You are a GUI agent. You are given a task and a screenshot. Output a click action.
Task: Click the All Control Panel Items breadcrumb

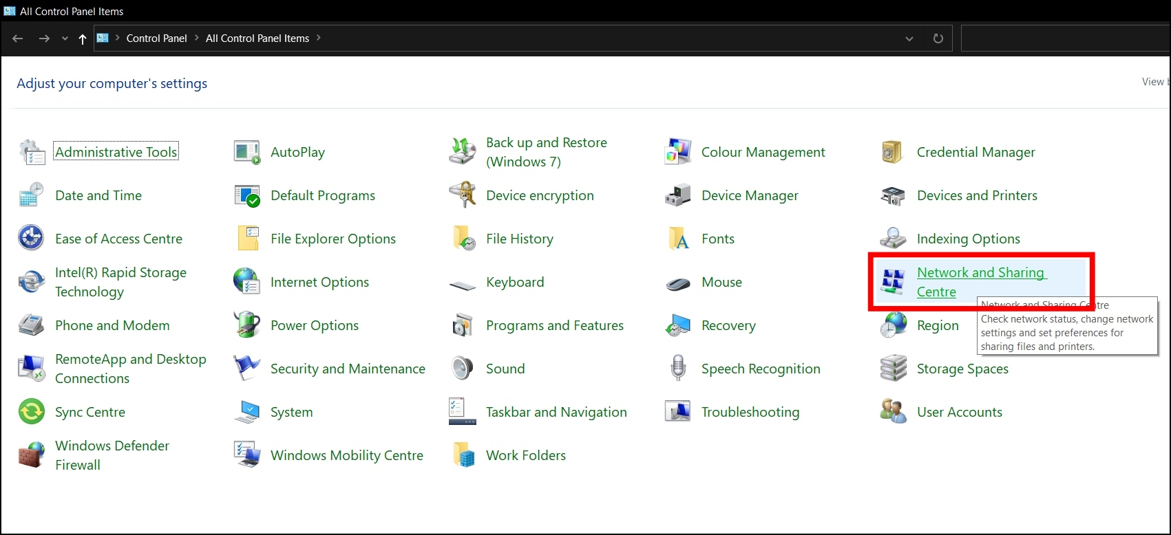point(257,38)
